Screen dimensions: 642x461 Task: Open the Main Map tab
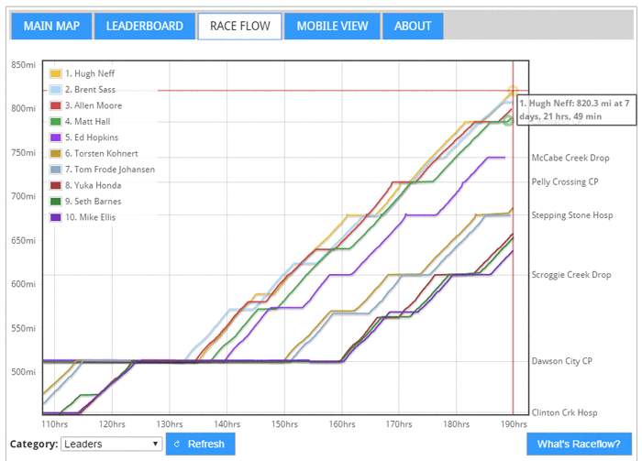(x=51, y=26)
